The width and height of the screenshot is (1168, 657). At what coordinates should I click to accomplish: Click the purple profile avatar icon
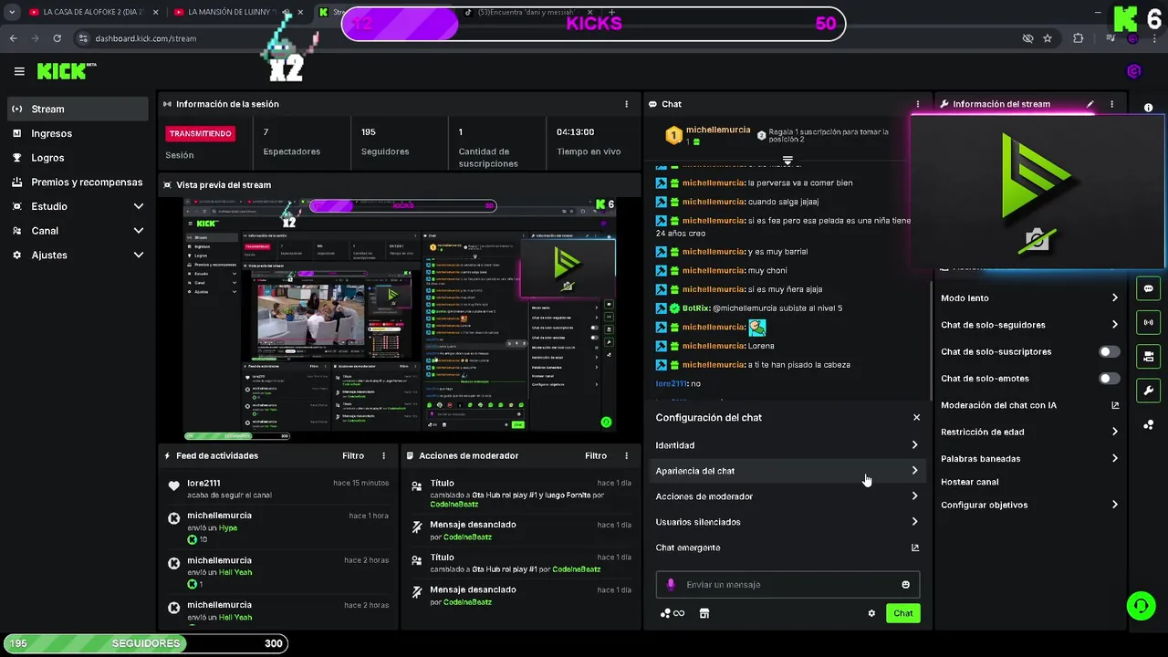[x=1134, y=71]
